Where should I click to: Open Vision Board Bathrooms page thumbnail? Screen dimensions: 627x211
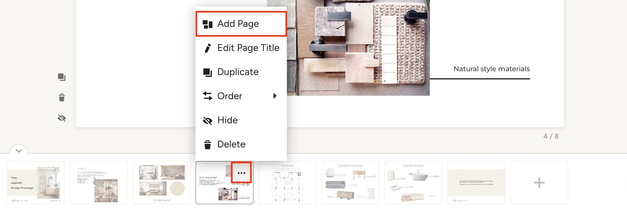tap(413, 183)
